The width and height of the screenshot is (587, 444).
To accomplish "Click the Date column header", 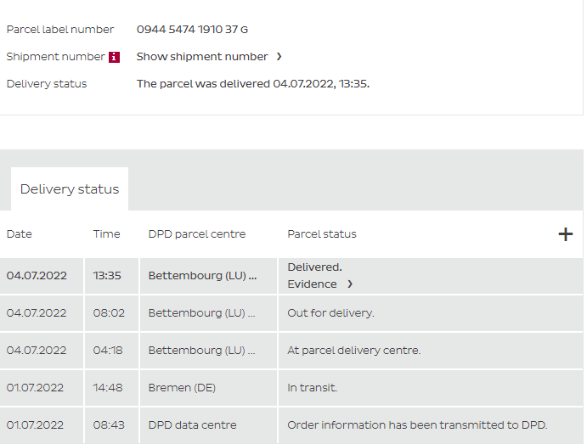I will pyautogui.click(x=20, y=234).
